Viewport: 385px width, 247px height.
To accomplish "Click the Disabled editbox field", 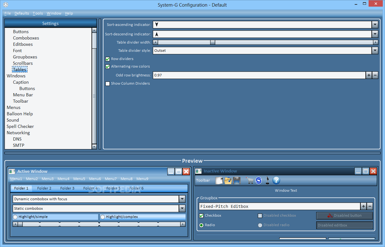I will (345, 225).
